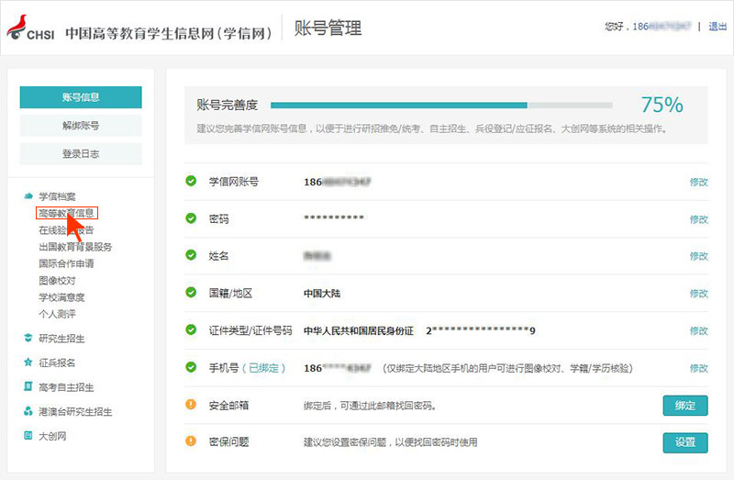Image resolution: width=734 pixels, height=480 pixels.
Task: Open 图像校对 link
Action: (57, 281)
